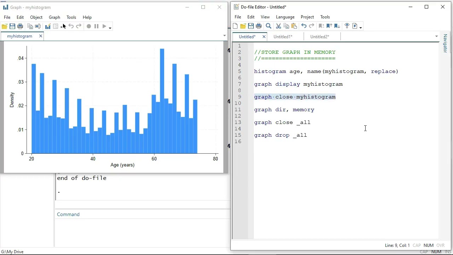Image resolution: width=453 pixels, height=255 pixels.
Task: Click line 7 graph display myhistogram
Action: (298, 84)
